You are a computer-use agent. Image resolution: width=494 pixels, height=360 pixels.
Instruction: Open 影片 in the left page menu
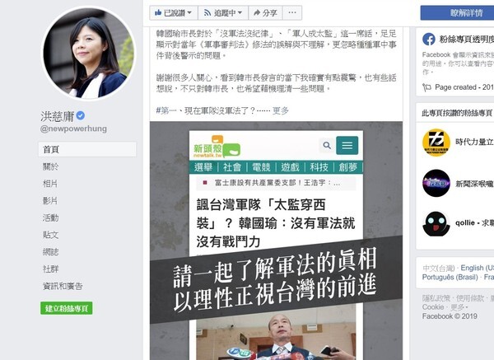point(50,201)
